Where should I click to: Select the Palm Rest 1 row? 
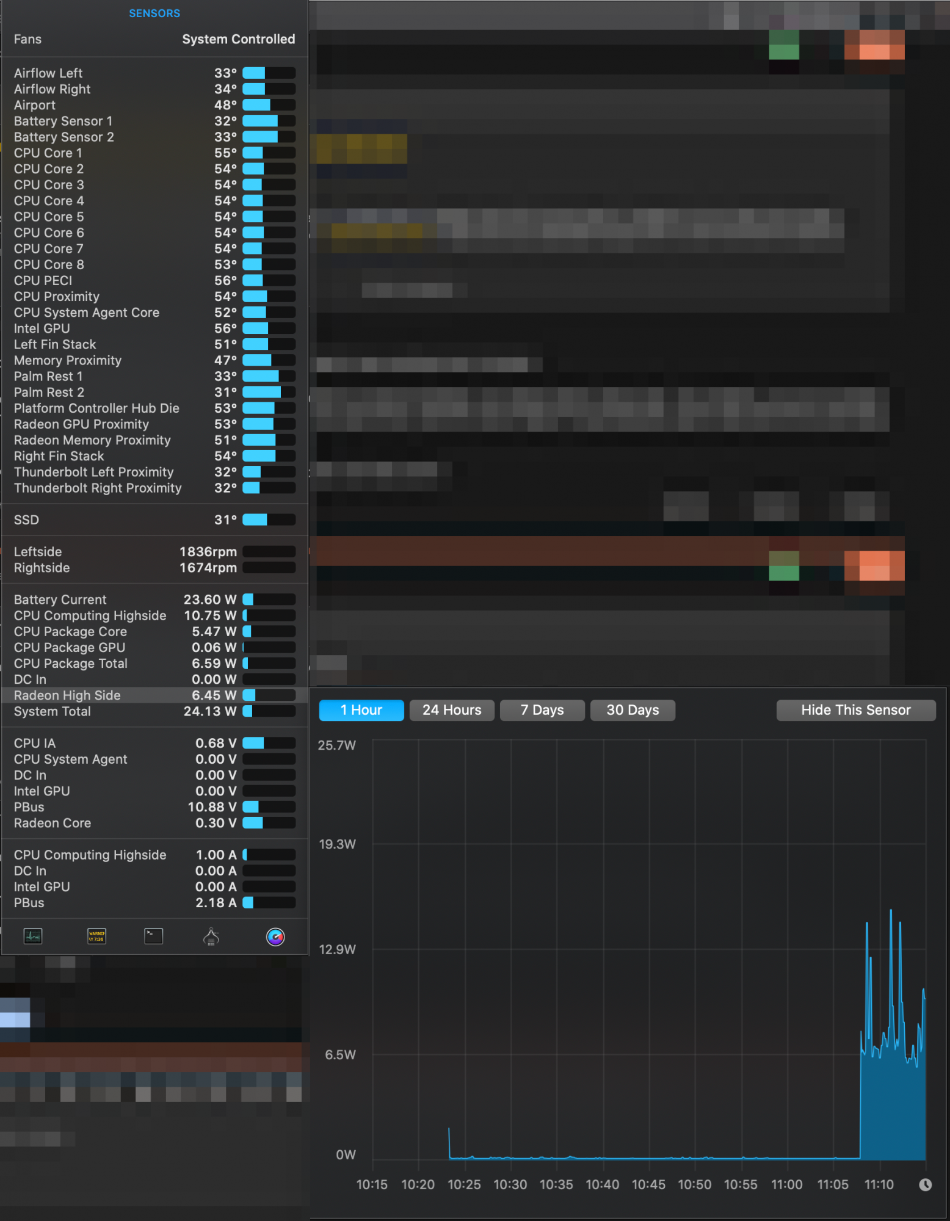154,376
